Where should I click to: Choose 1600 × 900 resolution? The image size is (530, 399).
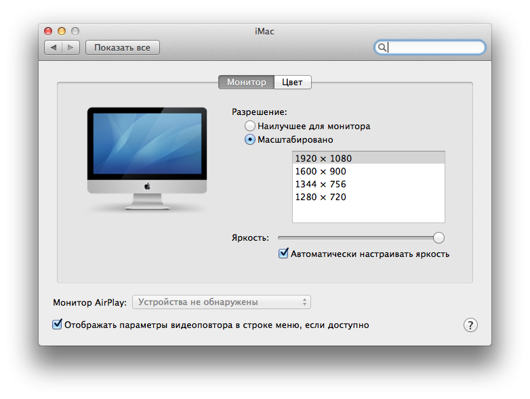tap(369, 171)
